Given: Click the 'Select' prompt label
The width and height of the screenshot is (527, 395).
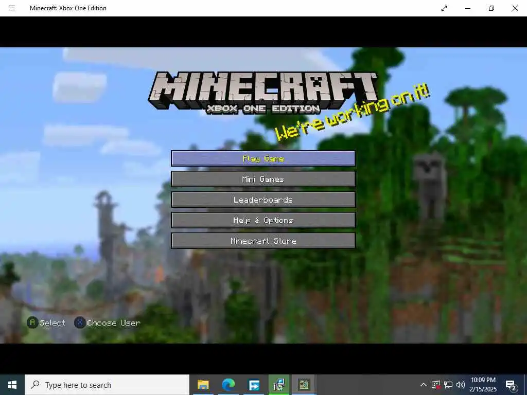Looking at the screenshot, I should 52,323.
